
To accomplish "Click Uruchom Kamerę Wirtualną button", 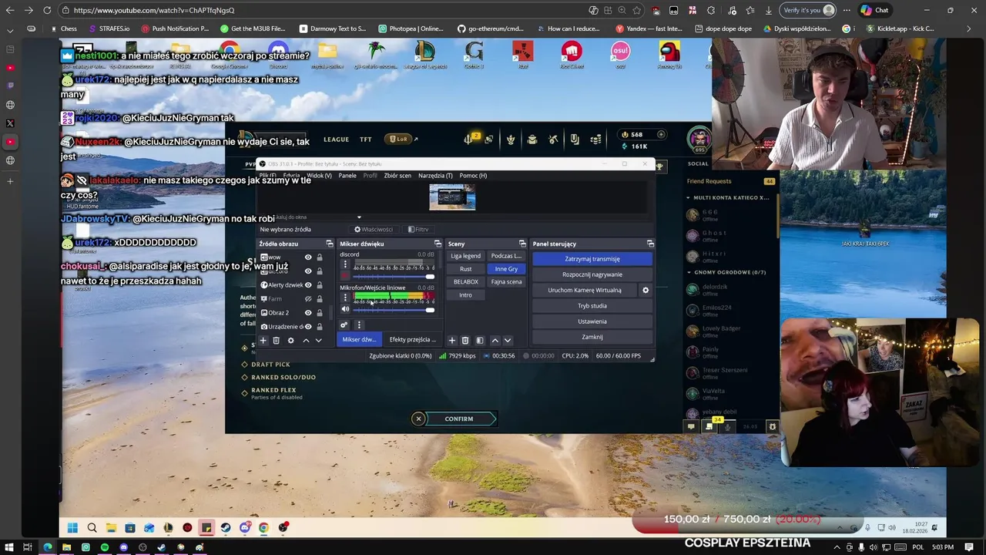I will tap(584, 291).
